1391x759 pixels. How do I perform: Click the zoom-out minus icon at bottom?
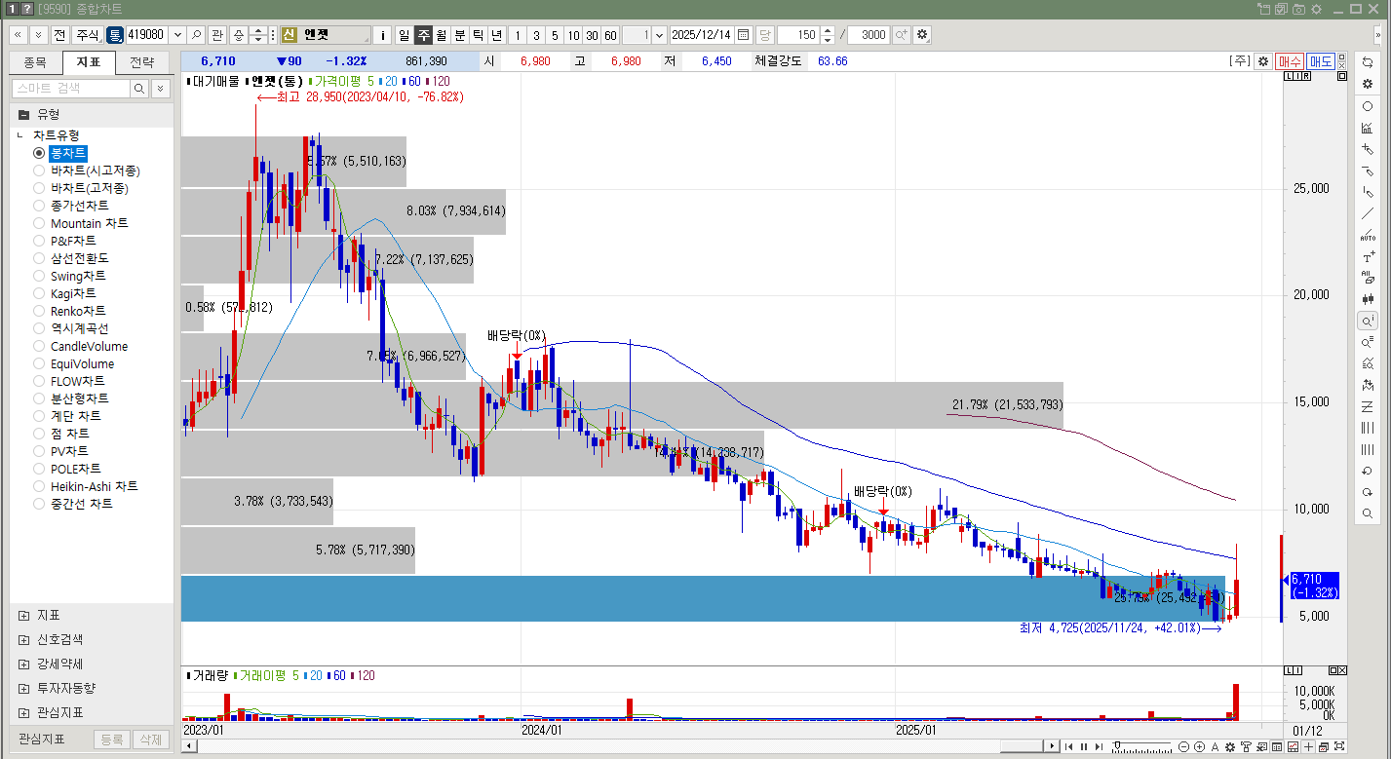click(x=1184, y=746)
